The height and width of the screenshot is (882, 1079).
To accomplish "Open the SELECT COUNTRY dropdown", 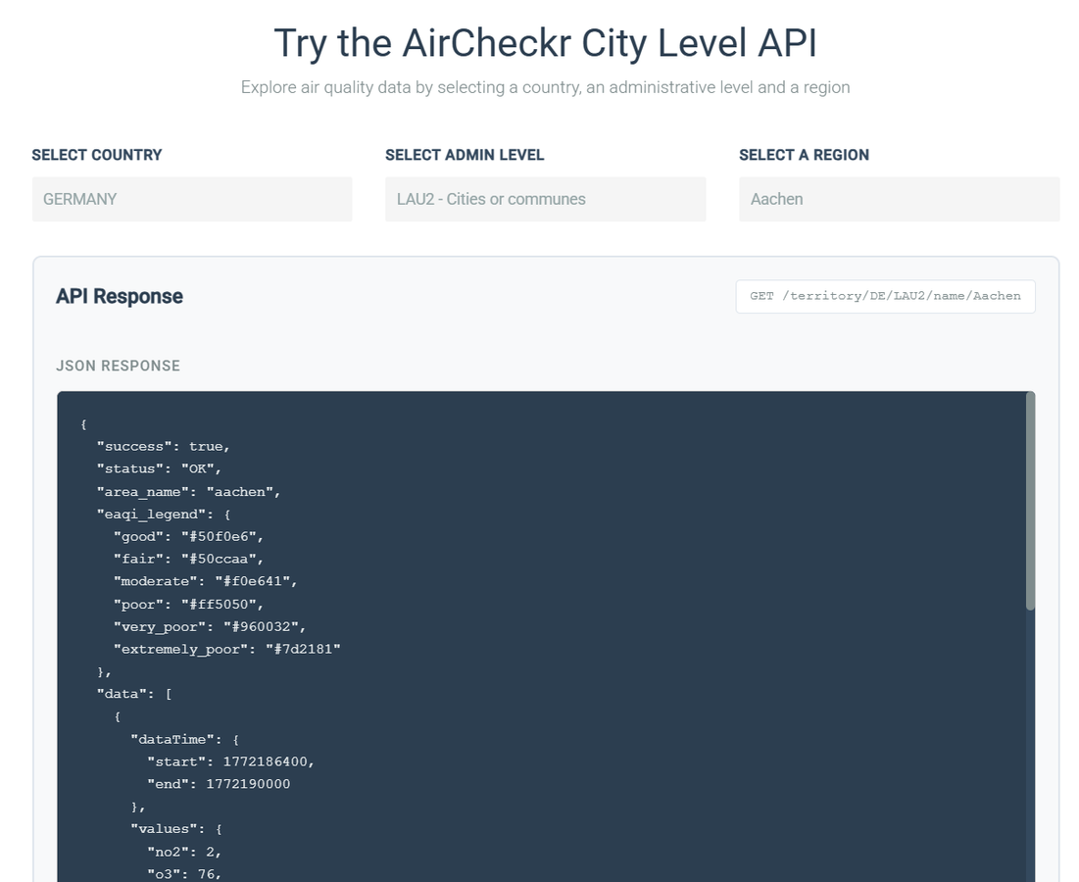I will [192, 199].
